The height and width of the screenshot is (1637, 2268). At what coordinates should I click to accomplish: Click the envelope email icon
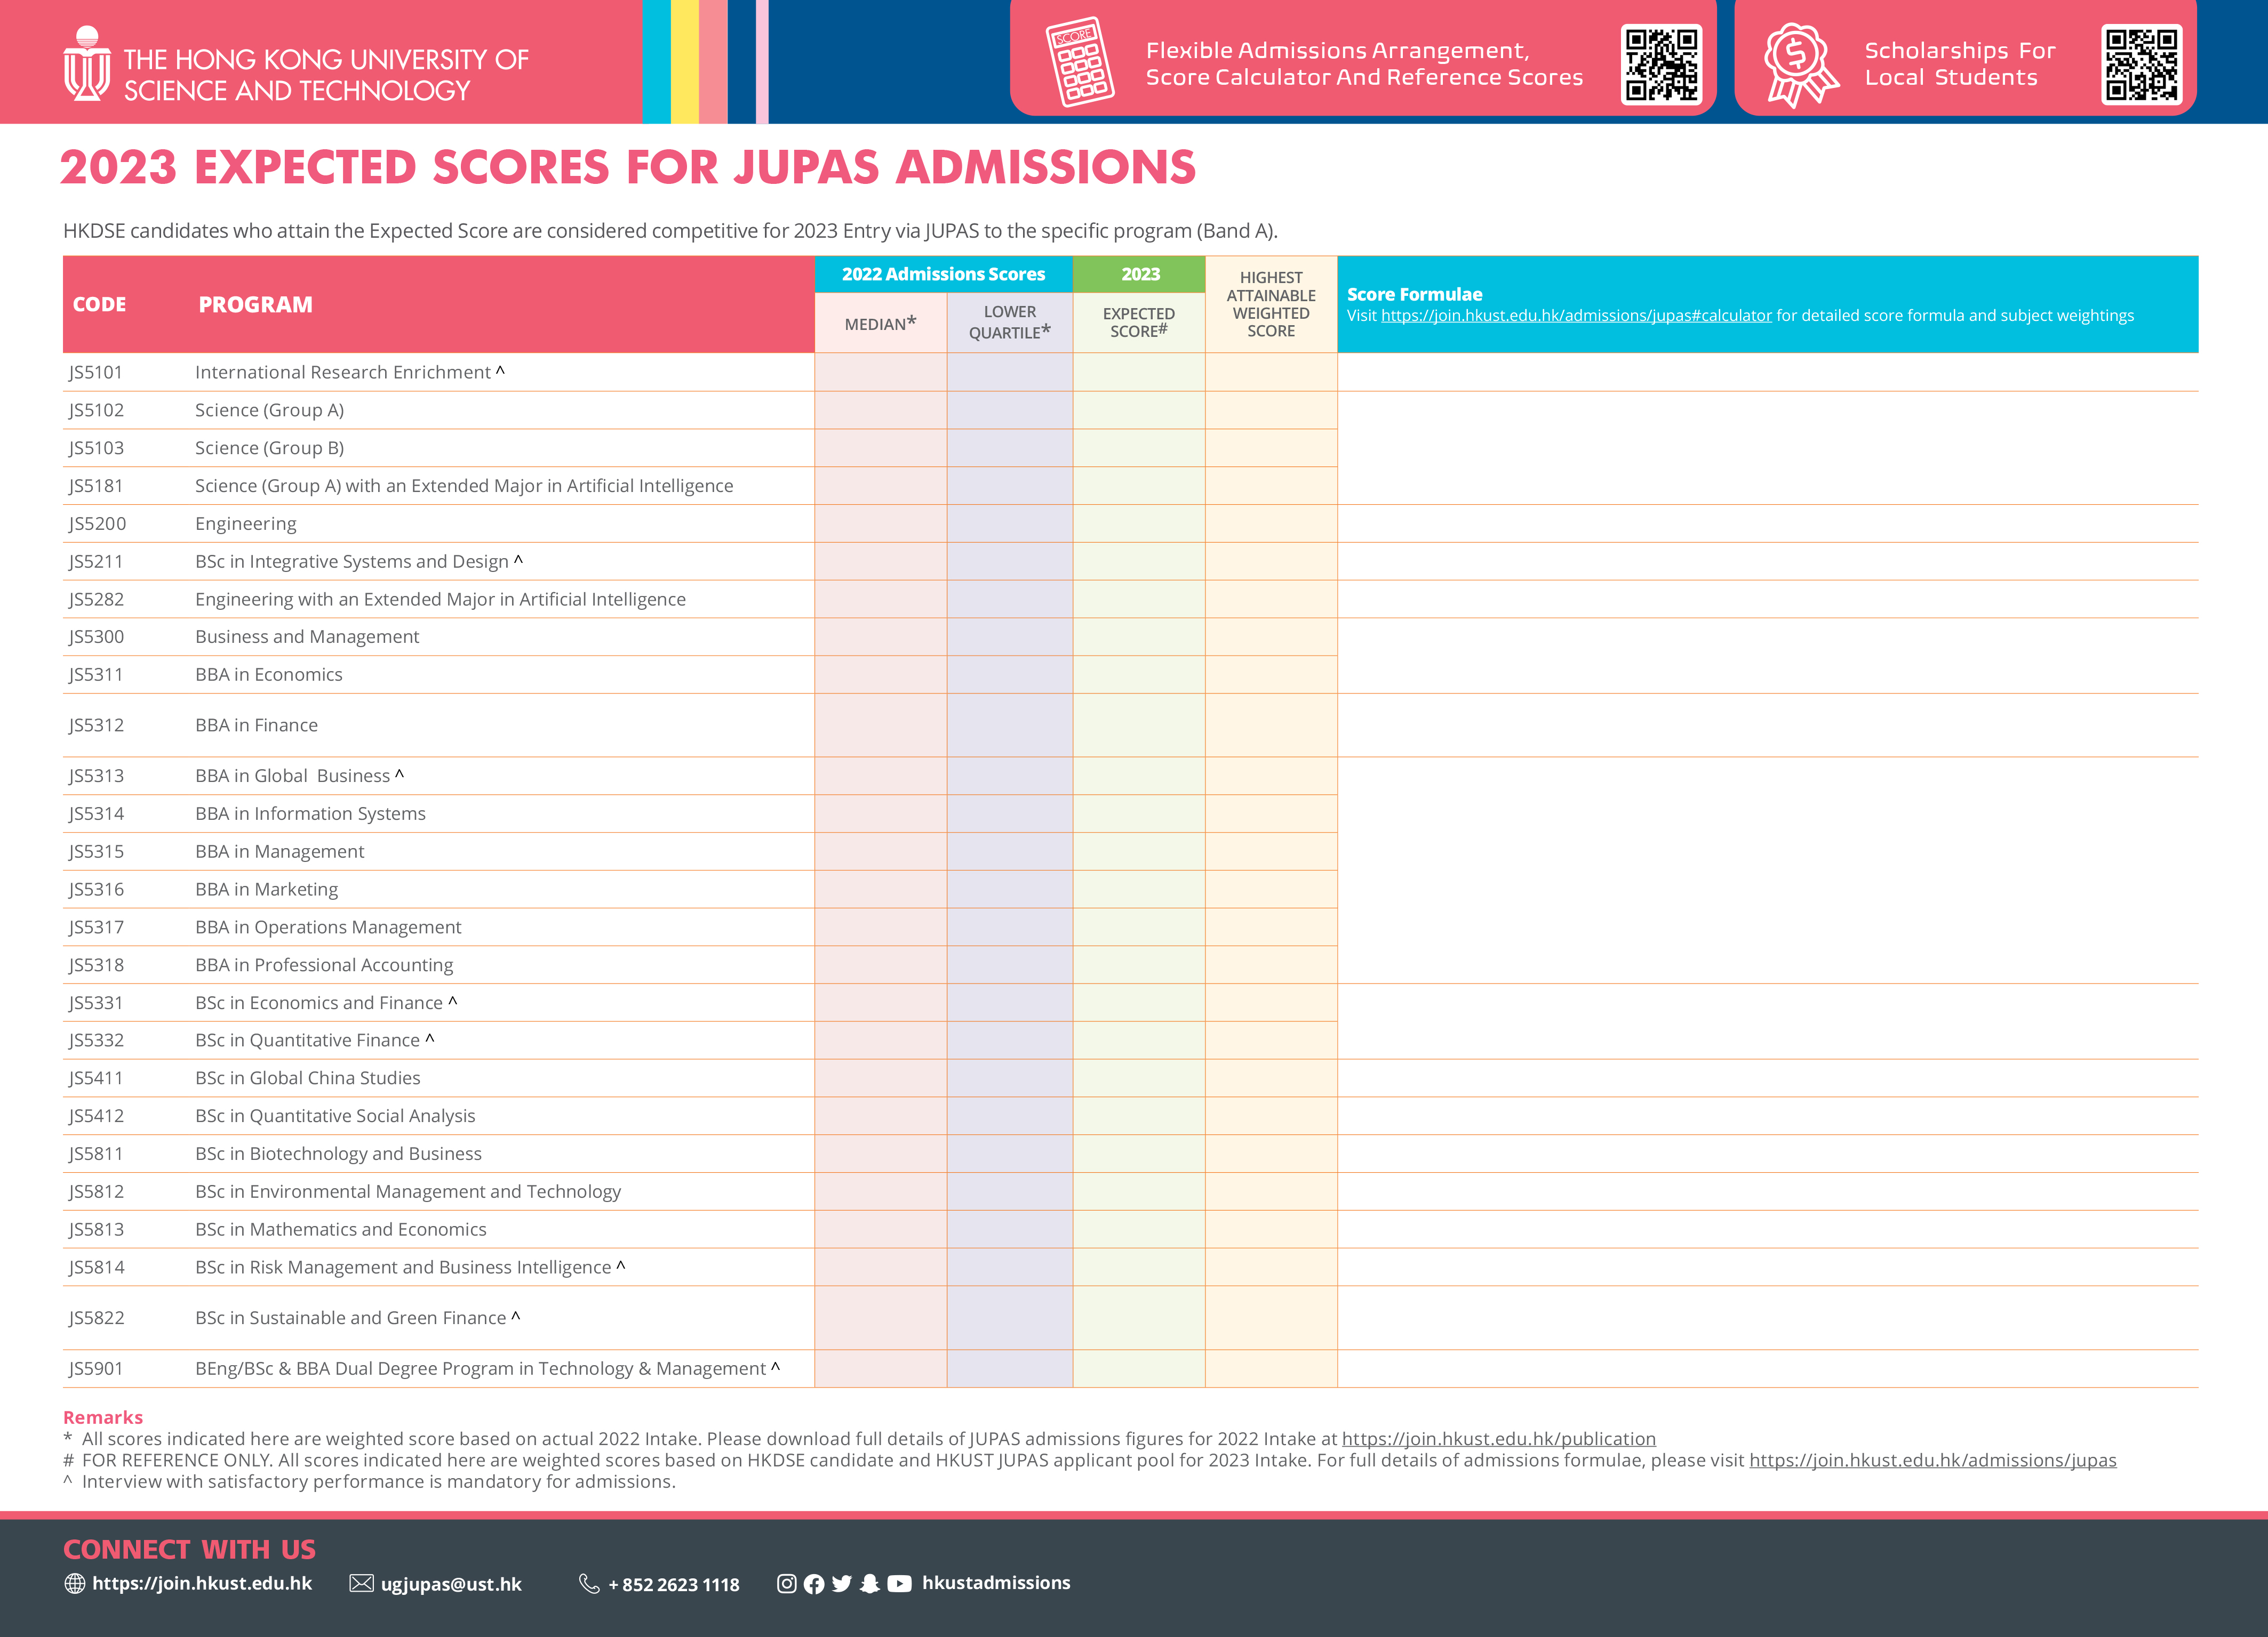tap(361, 1583)
